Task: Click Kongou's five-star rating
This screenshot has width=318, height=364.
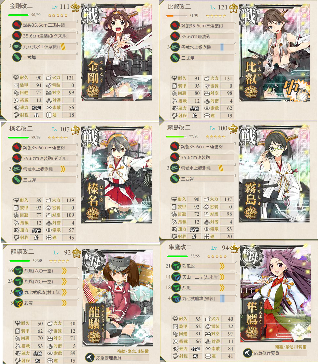Action: click(58, 15)
